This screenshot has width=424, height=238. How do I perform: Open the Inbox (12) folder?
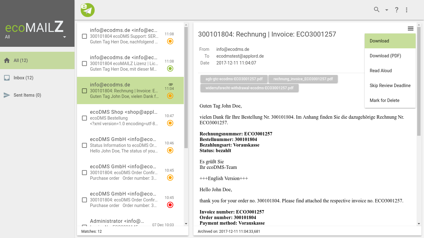37,78
